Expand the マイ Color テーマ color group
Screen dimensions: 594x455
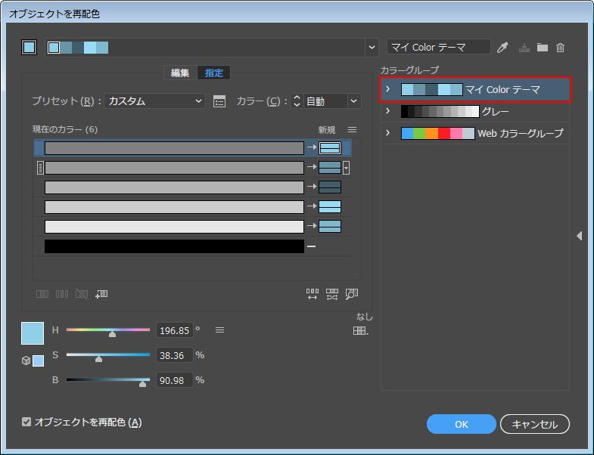(387, 89)
